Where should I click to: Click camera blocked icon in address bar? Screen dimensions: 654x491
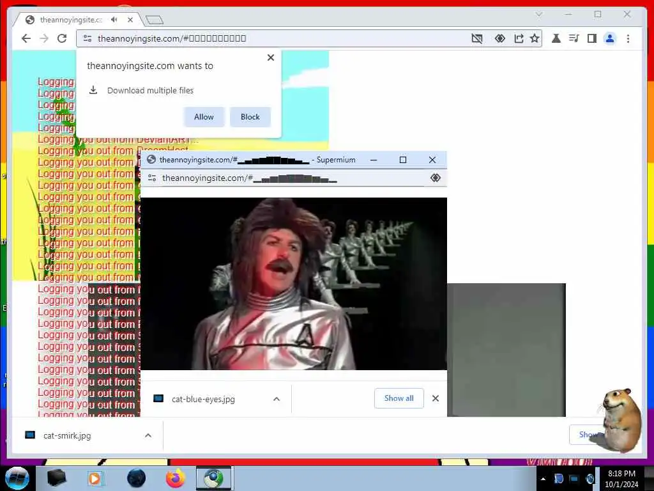point(476,39)
